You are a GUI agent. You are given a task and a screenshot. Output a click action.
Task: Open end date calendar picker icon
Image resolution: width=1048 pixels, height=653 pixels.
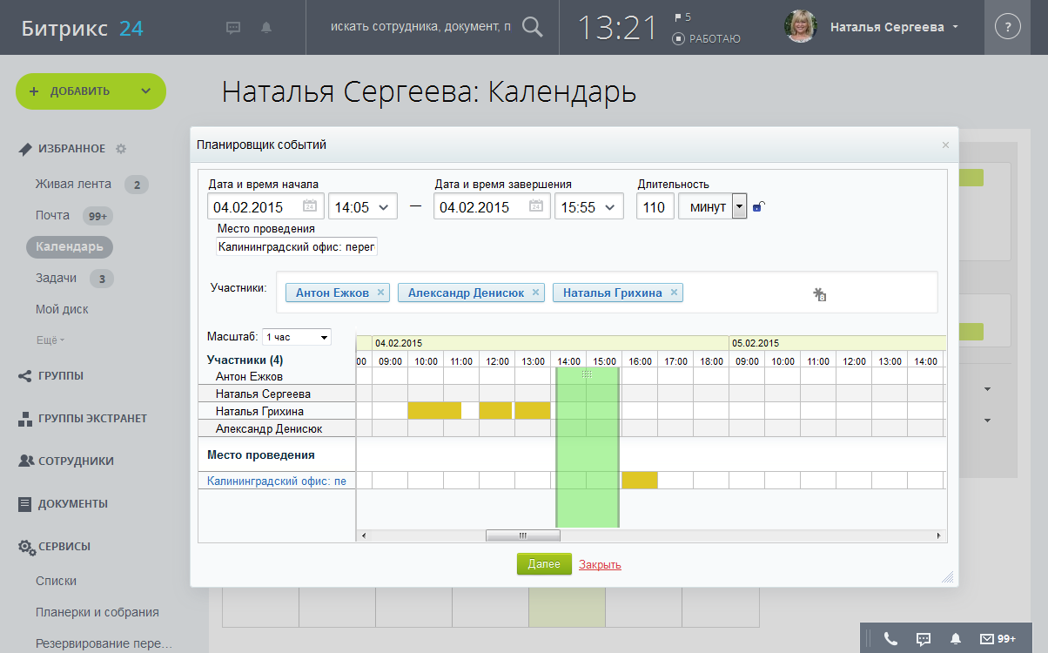[x=536, y=206]
